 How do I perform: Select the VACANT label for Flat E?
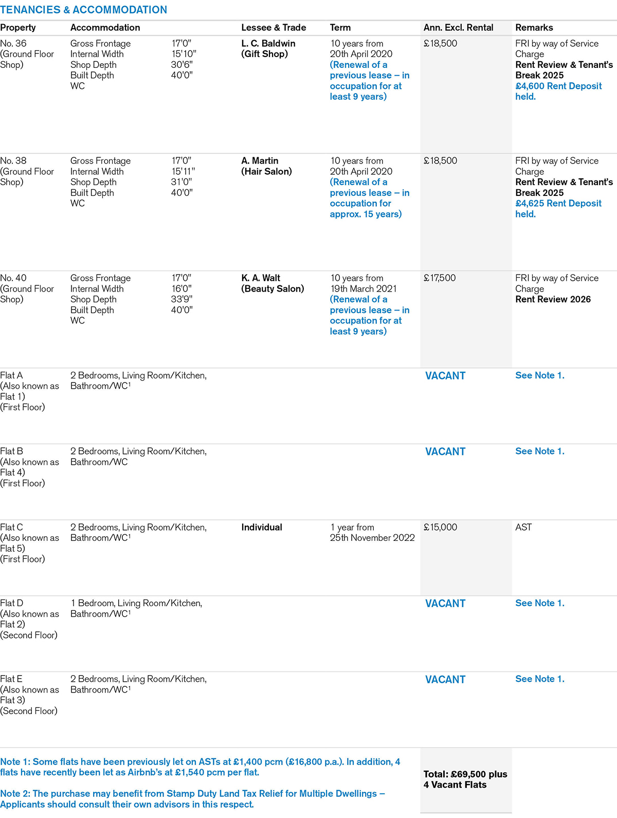[x=445, y=680]
